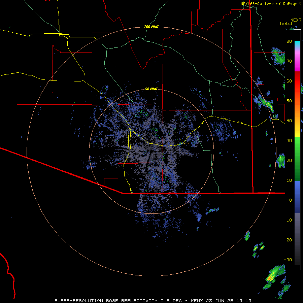This screenshot has height=303, width=303.
Task: Click the -10 value on the dBZ scale
Action: pyautogui.click(x=288, y=220)
